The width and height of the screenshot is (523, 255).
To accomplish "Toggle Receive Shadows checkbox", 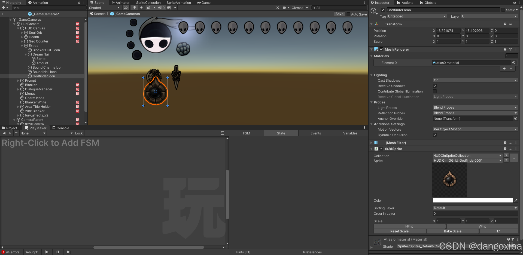I will [x=435, y=86].
